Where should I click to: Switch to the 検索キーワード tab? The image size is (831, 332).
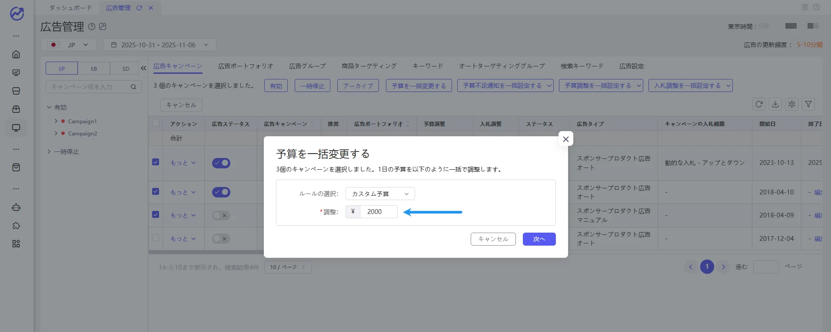tap(582, 66)
